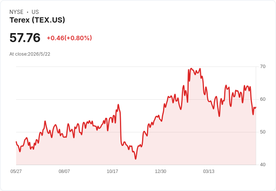Screen dimensions: 276x191
Task: Select the 12/30 date on x-axis
Action: [x=160, y=171]
